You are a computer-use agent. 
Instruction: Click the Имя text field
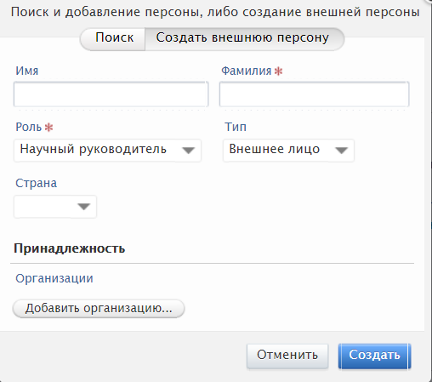point(111,94)
